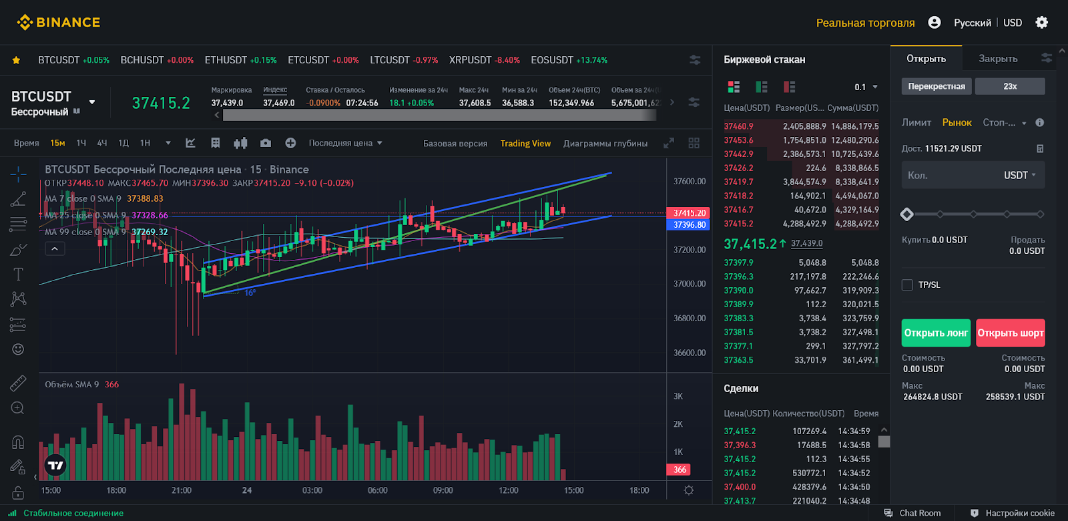Image resolution: width=1068 pixels, height=521 pixels.
Task: Show only asks order book view
Action: (790, 87)
